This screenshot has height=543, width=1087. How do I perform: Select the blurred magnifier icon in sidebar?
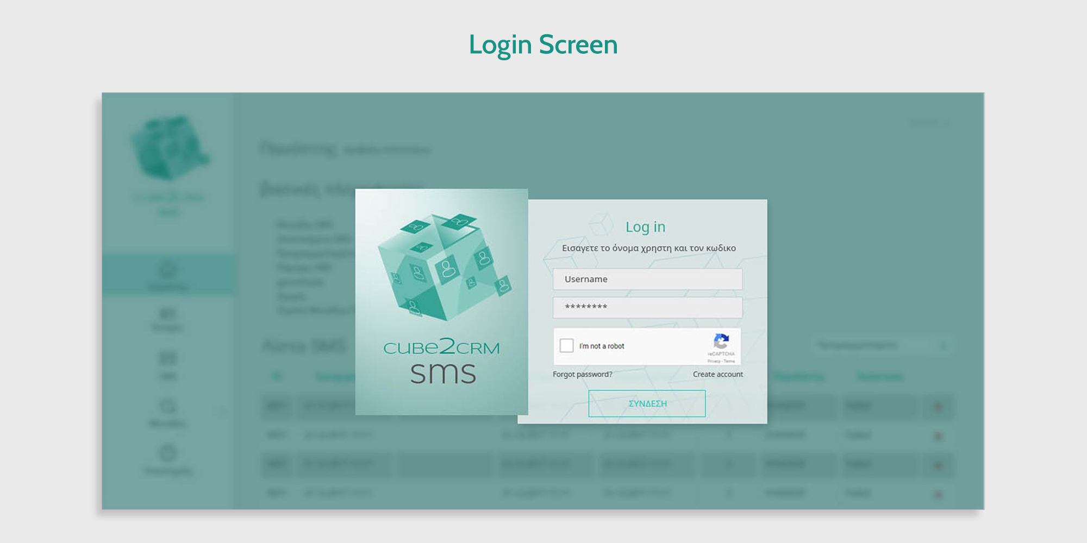click(x=167, y=406)
